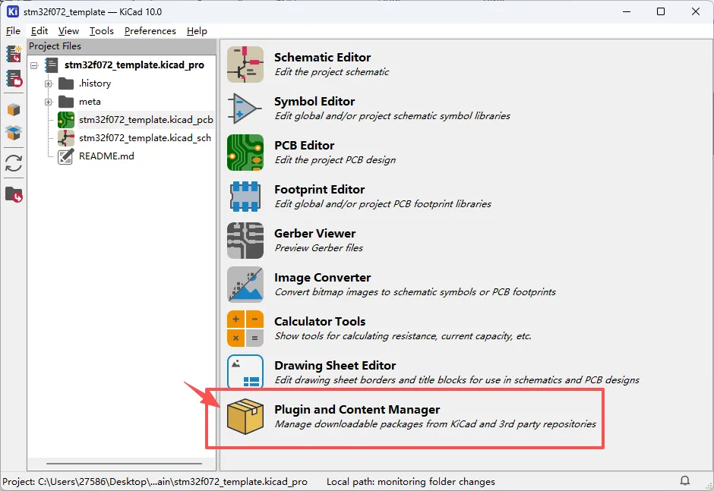Open Image Converter icon
This screenshot has width=714, height=491.
[245, 285]
